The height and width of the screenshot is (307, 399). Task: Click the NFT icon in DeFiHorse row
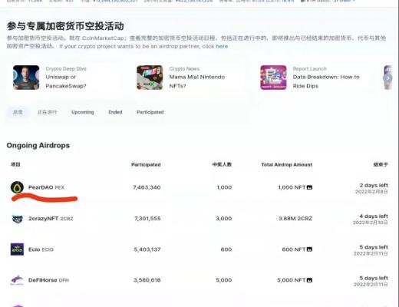309,280
